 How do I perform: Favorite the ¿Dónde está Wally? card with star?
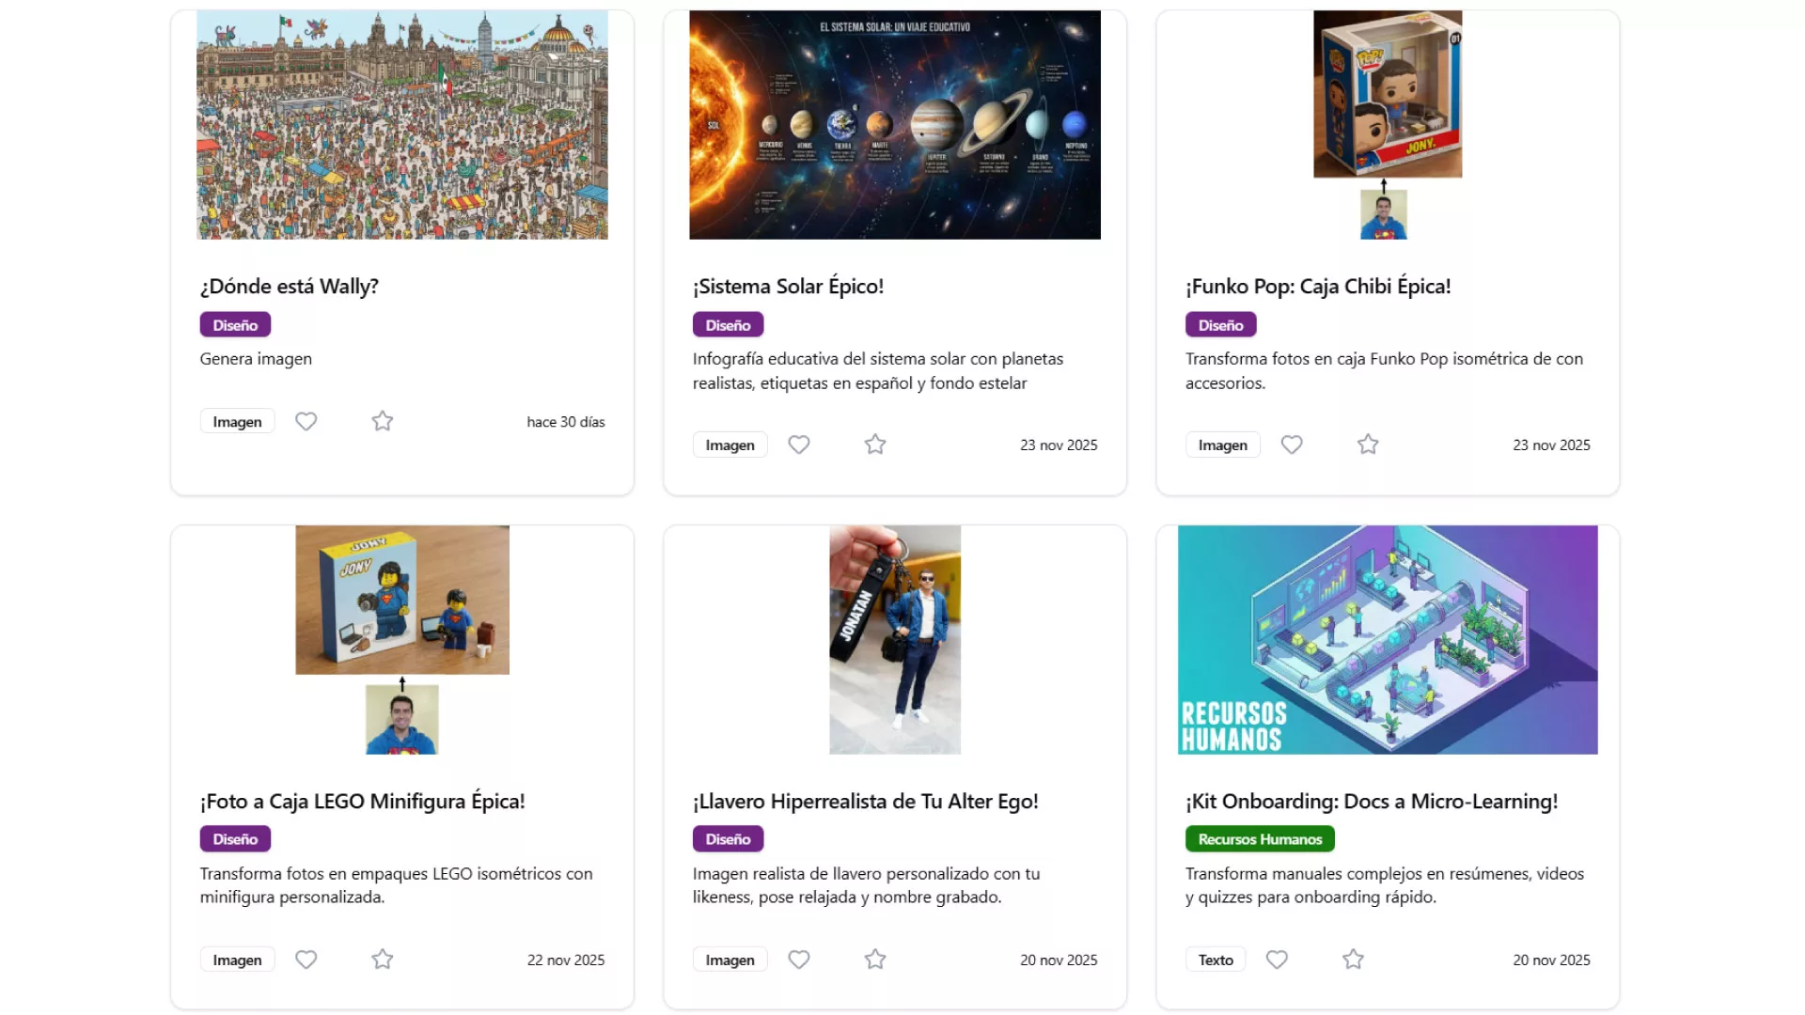tap(382, 421)
